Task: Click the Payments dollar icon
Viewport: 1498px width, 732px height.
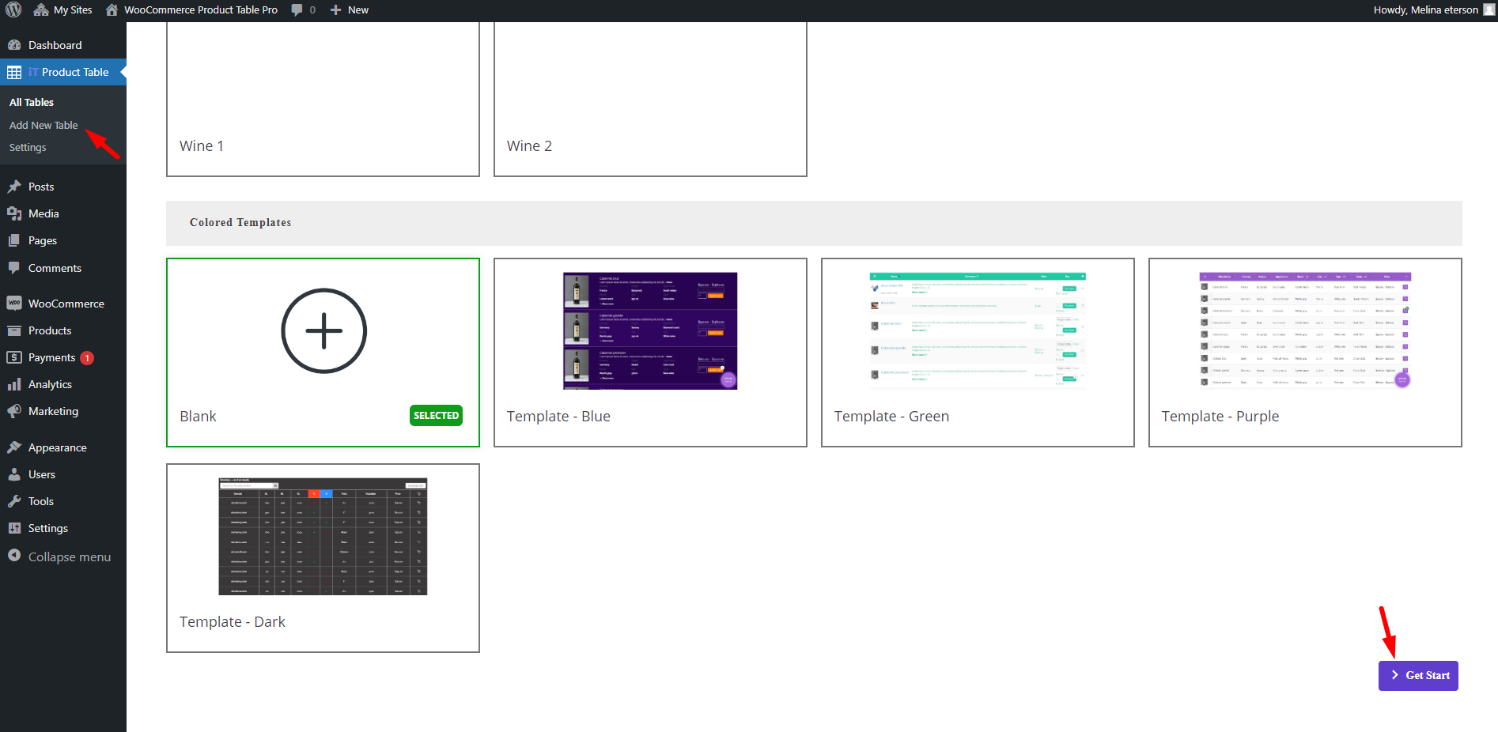Action: tap(14, 357)
